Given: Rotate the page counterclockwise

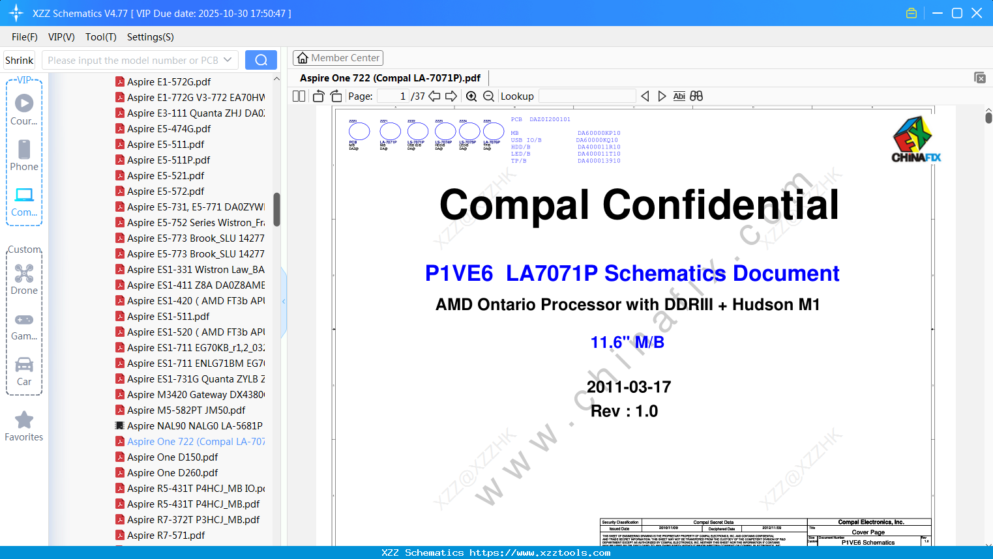Looking at the screenshot, I should (319, 96).
